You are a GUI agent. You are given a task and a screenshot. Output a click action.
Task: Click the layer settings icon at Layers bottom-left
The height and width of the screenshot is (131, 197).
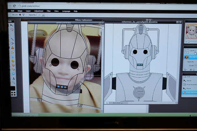[x=185, y=69]
